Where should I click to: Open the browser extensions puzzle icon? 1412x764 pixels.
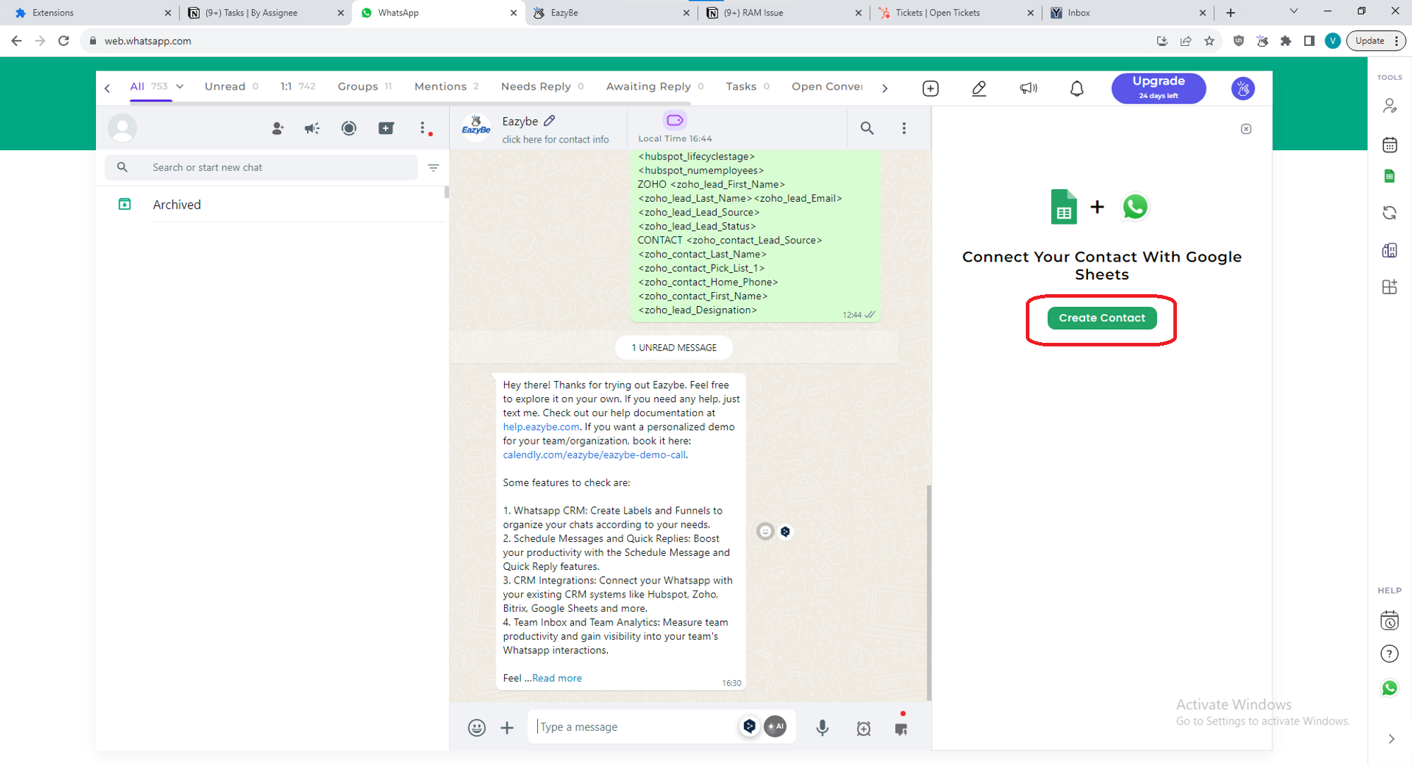tap(1286, 41)
